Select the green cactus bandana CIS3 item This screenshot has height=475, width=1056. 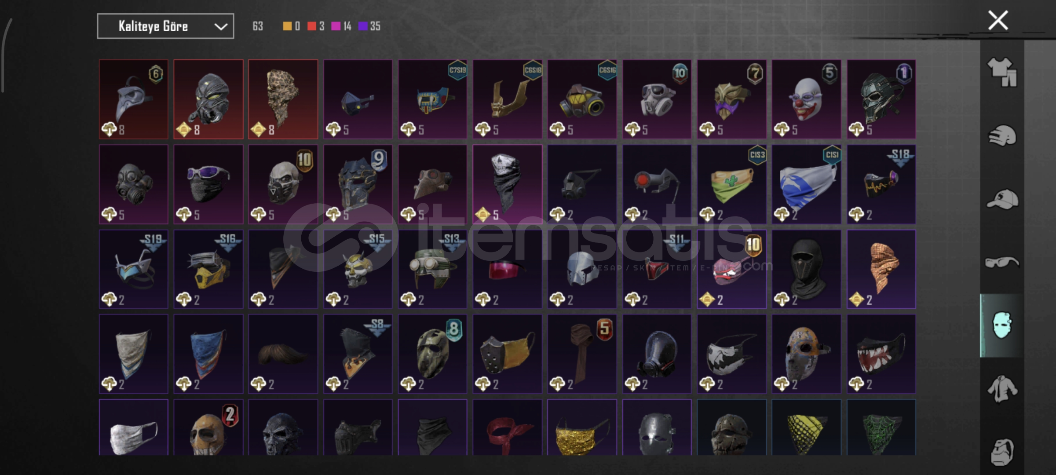pyautogui.click(x=731, y=184)
